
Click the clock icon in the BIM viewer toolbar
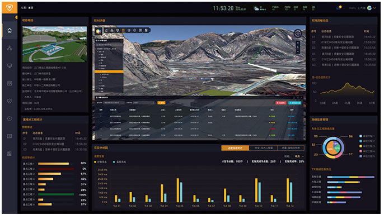tap(135, 30)
